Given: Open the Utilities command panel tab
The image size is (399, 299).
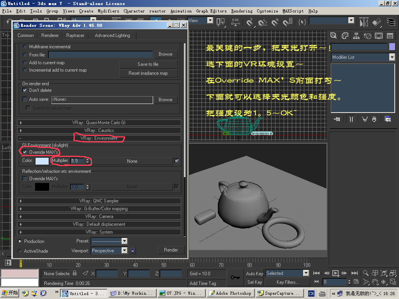Looking at the screenshot, I should tap(390, 36).
